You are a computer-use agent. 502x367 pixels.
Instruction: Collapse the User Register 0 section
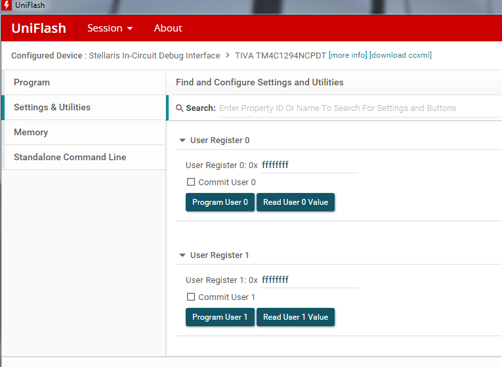[182, 140]
